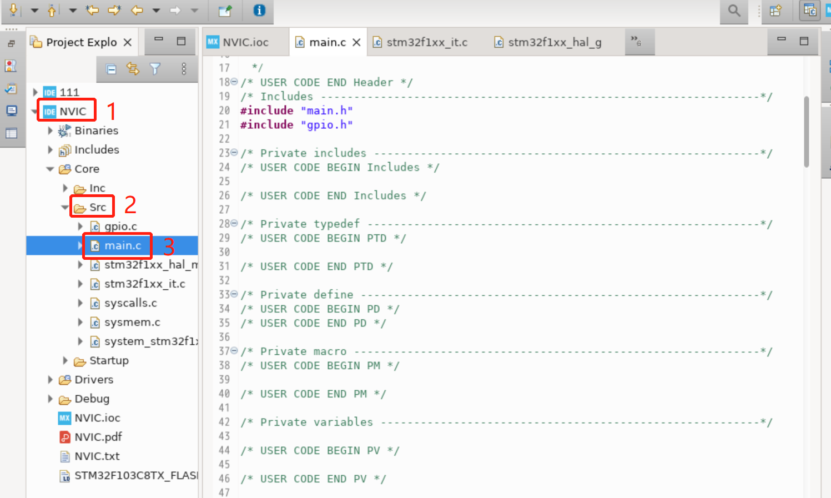The image size is (831, 498).
Task: Open Project Explorer view menu dots
Action: point(184,69)
